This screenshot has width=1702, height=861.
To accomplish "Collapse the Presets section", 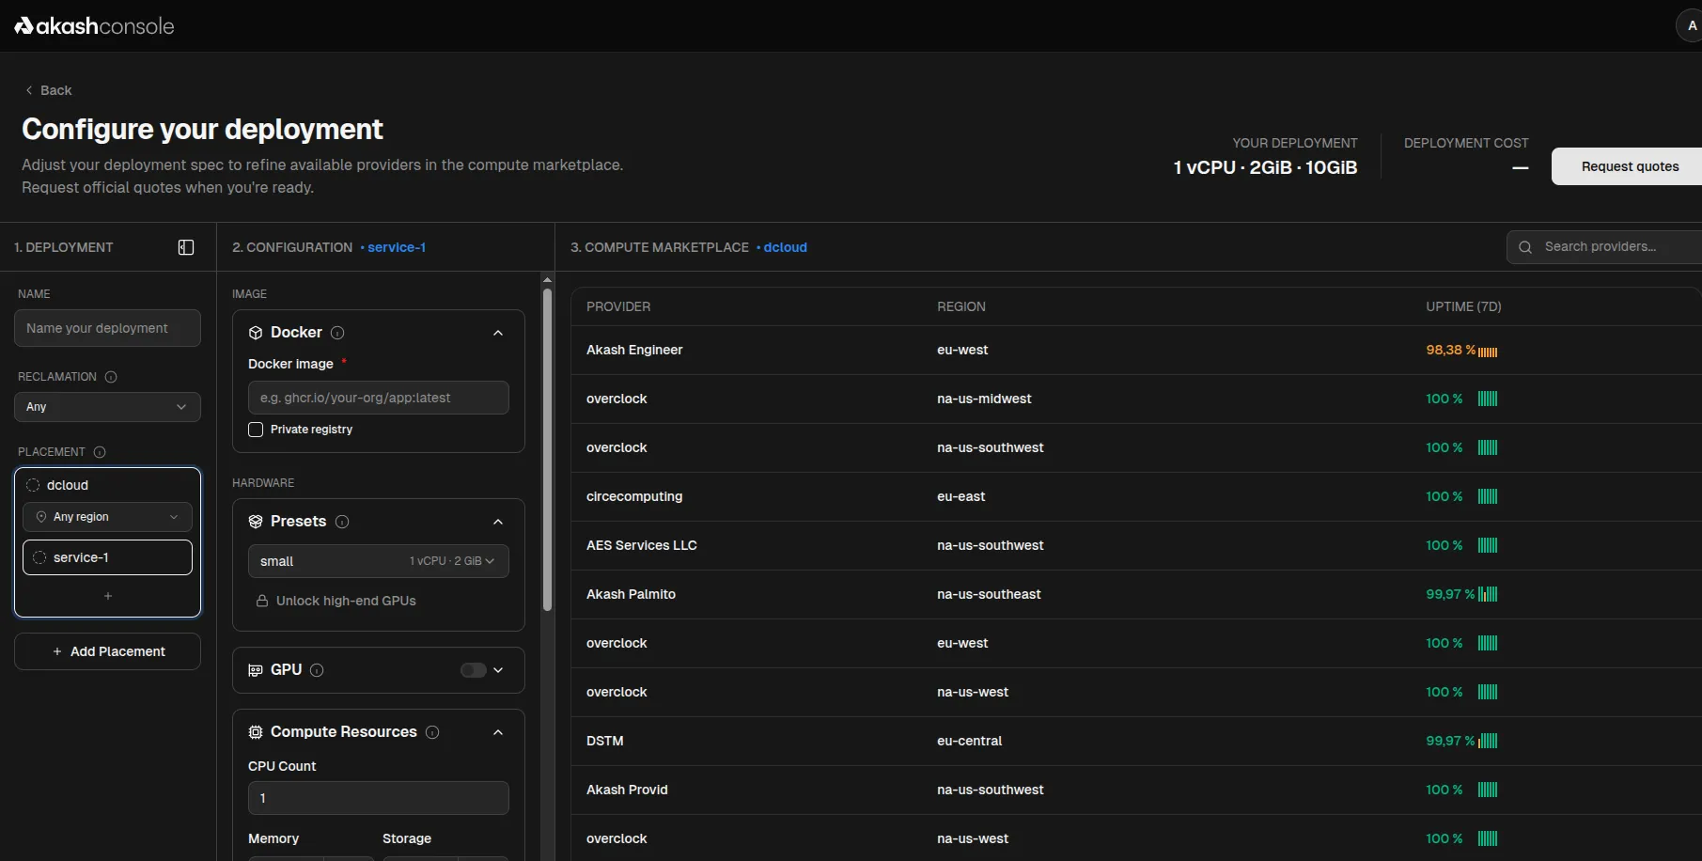I will tap(498, 522).
